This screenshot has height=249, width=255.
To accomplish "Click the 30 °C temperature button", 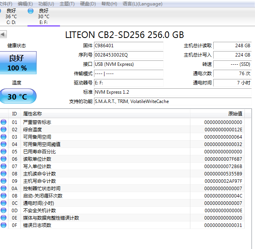I will (x=18, y=96).
